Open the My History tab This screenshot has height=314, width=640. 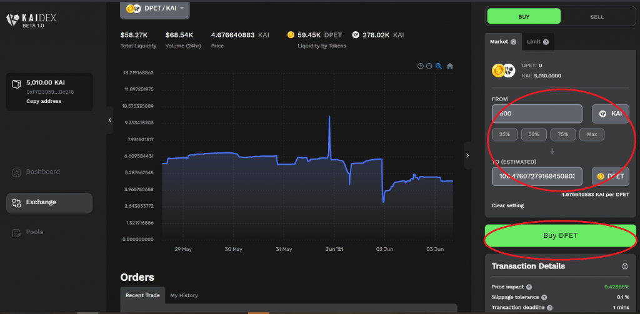[184, 295]
